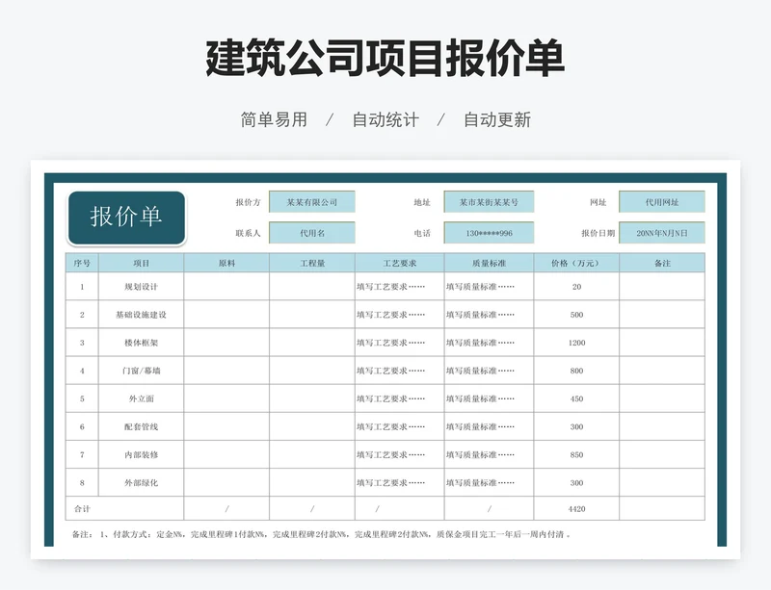Select the 内部装修 item cell
The height and width of the screenshot is (590, 771).
pos(141,454)
